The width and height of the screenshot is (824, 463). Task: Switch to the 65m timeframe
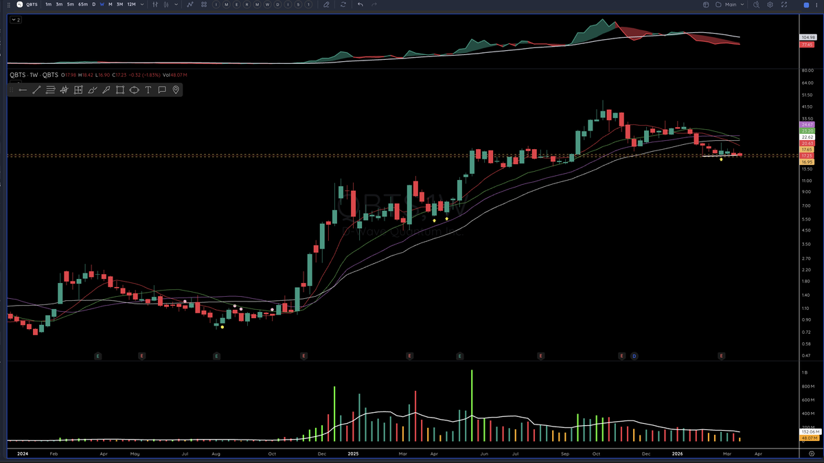[82, 5]
